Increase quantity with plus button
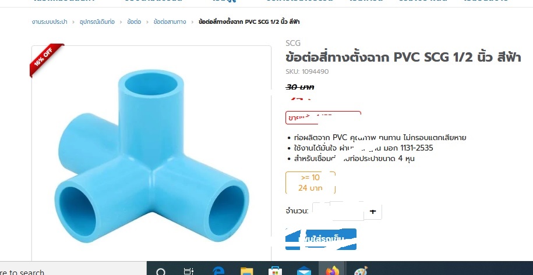This screenshot has width=533, height=275. [x=373, y=212]
